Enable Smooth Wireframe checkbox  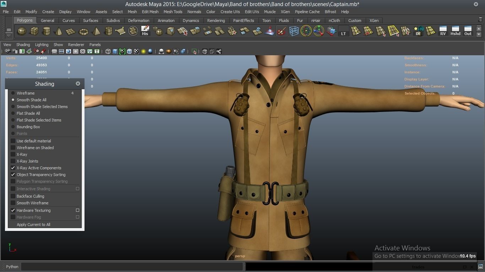tap(13, 203)
